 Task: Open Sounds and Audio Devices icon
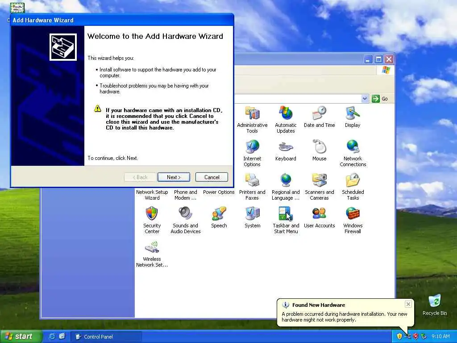[x=185, y=214]
